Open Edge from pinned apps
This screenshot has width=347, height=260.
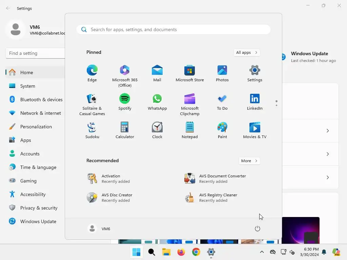tap(92, 73)
